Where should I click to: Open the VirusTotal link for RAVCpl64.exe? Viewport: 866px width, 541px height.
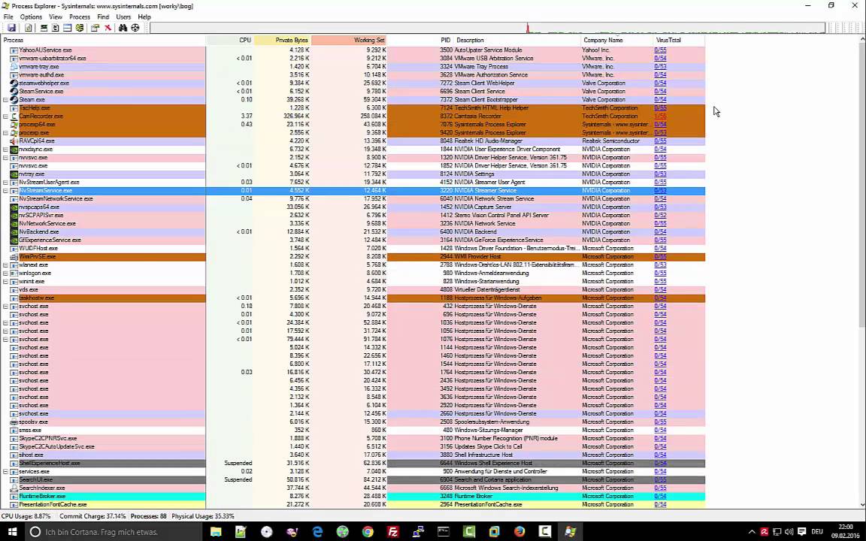point(660,141)
